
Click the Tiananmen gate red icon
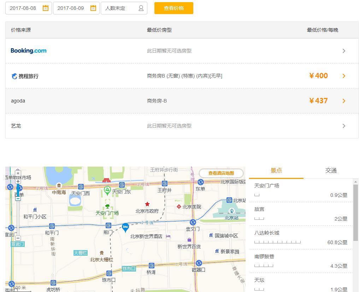(106, 180)
